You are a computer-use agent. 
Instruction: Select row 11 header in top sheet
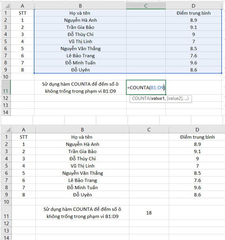(6, 87)
